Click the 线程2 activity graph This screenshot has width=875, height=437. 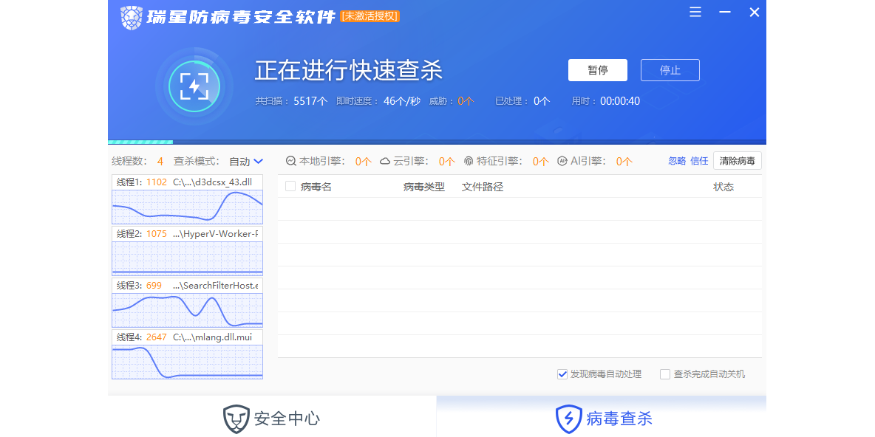(188, 258)
